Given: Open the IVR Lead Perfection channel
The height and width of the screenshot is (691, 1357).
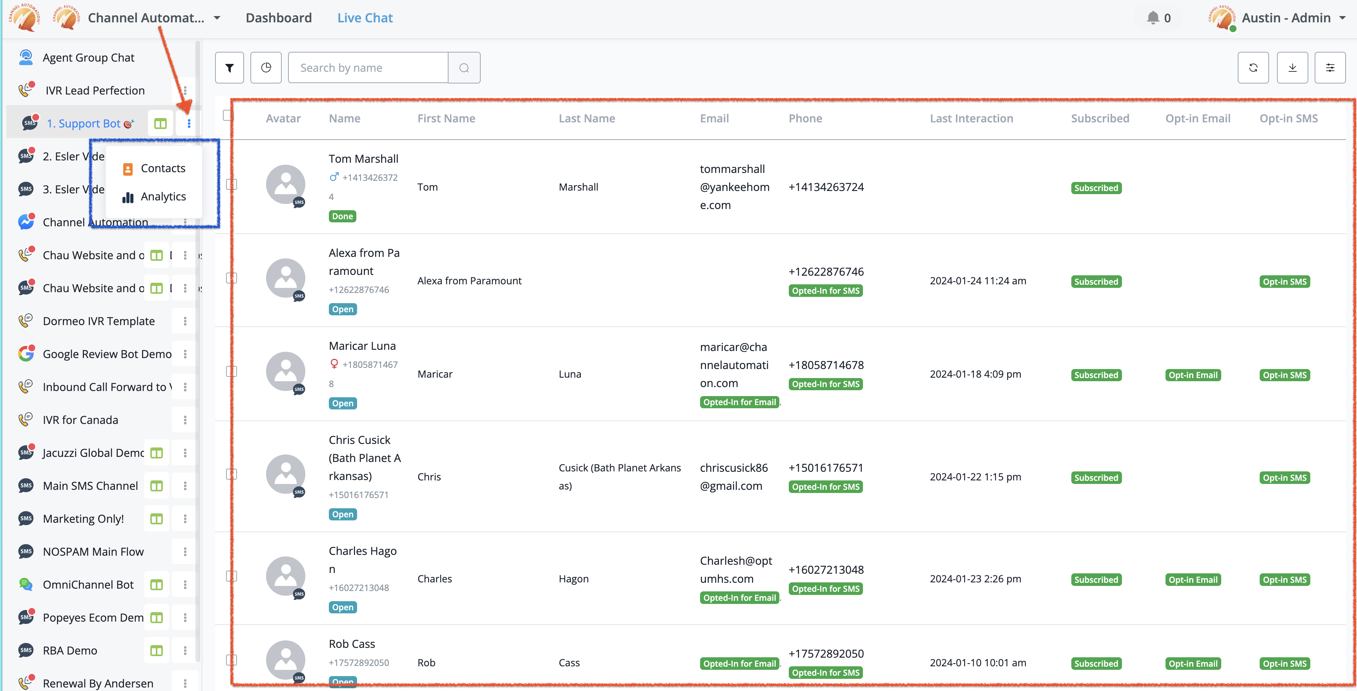Looking at the screenshot, I should click(x=95, y=91).
